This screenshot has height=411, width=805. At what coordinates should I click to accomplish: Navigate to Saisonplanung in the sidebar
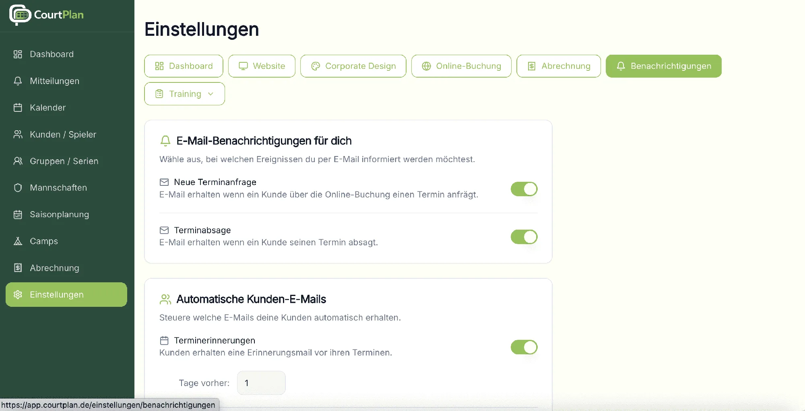(x=66, y=214)
